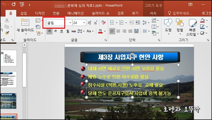Open shape effects icon
The height and width of the screenshot is (120, 212).
[x=203, y=33]
